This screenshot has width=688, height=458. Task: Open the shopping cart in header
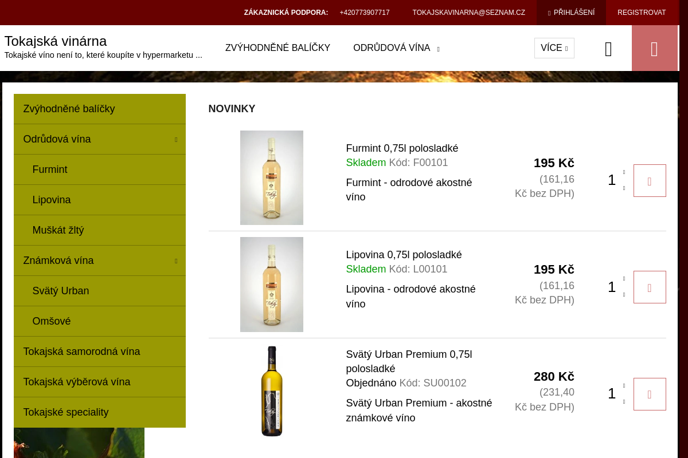pyautogui.click(x=654, y=49)
